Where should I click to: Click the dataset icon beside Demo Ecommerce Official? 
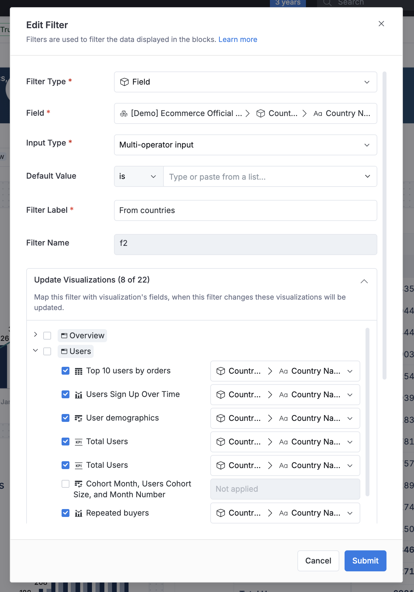(x=124, y=113)
